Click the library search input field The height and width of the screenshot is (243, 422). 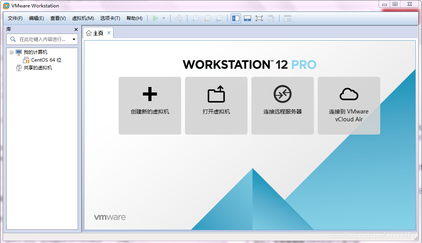pos(42,39)
